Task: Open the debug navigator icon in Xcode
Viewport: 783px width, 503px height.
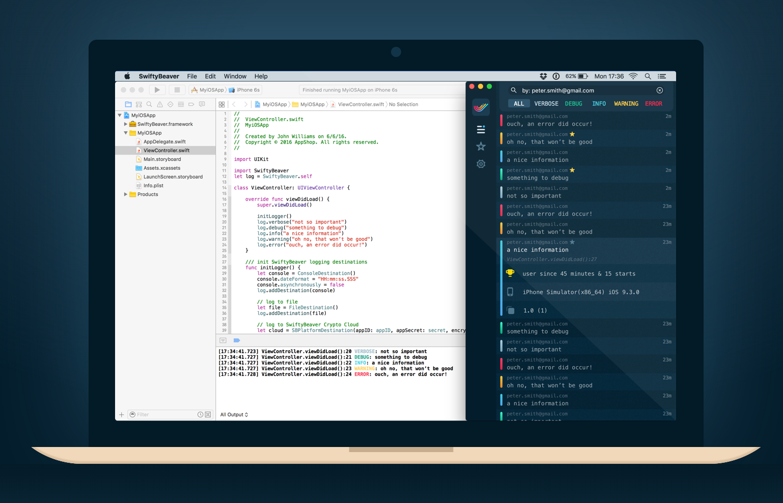Action: [181, 104]
